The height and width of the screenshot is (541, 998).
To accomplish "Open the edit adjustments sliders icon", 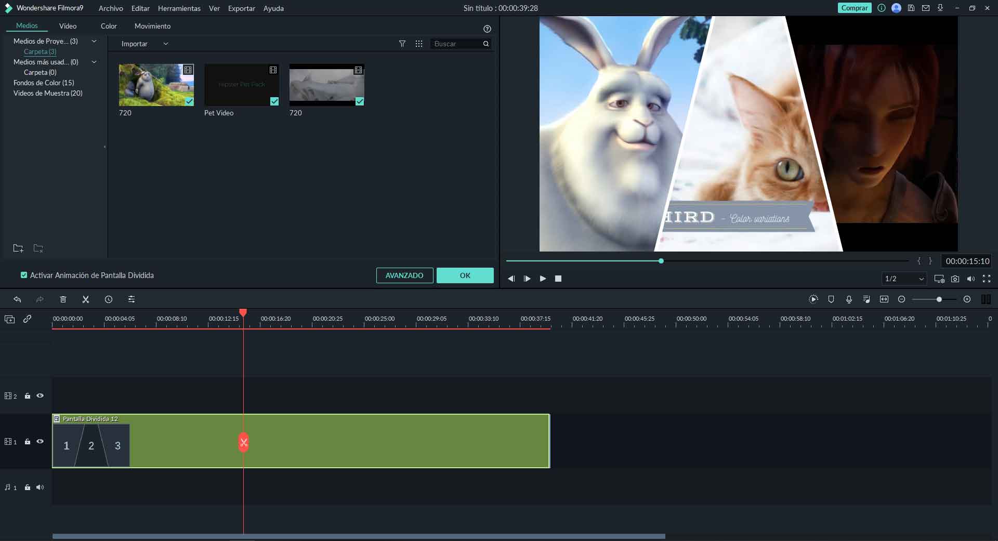I will pos(132,299).
